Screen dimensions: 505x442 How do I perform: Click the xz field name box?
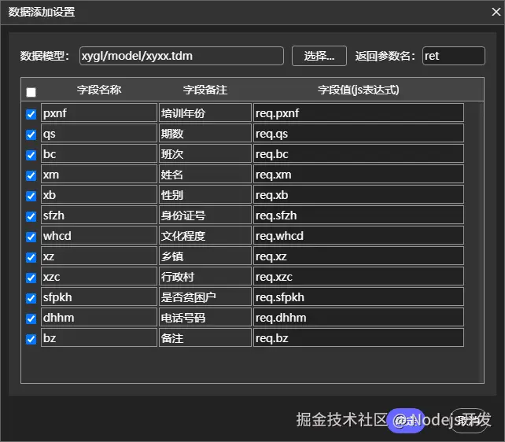pyautogui.click(x=99, y=256)
